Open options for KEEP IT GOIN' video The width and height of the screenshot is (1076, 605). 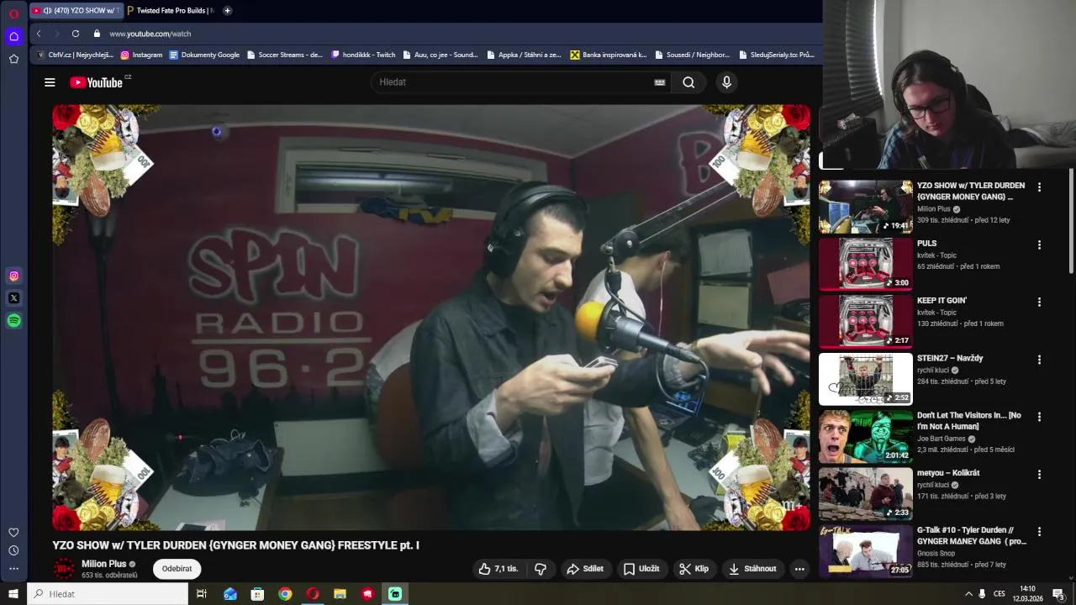(1039, 302)
